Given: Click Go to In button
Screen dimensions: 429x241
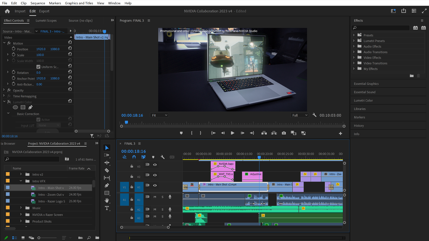Looking at the screenshot, I should [213, 133].
